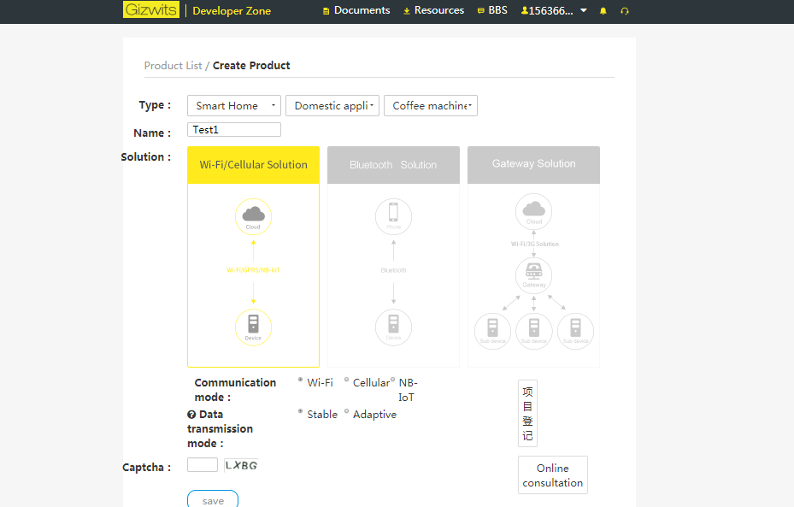Click the help icon beside Data transmission mode
Viewport: 794px width, 507px height.
[191, 415]
